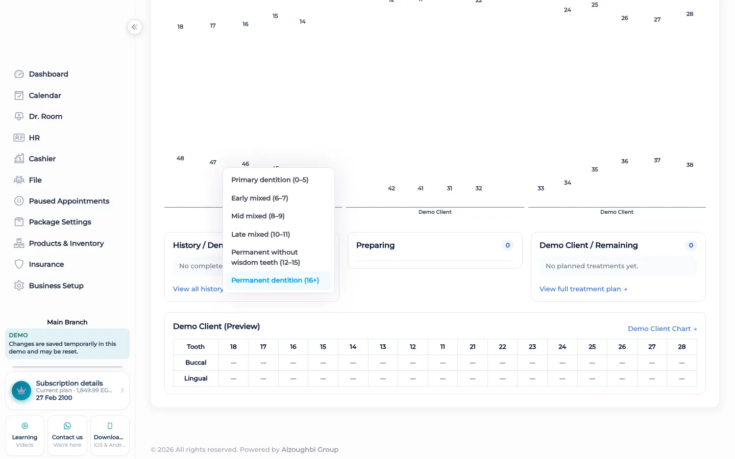
Task: Select tooth 28 on the chart
Action: (x=690, y=14)
